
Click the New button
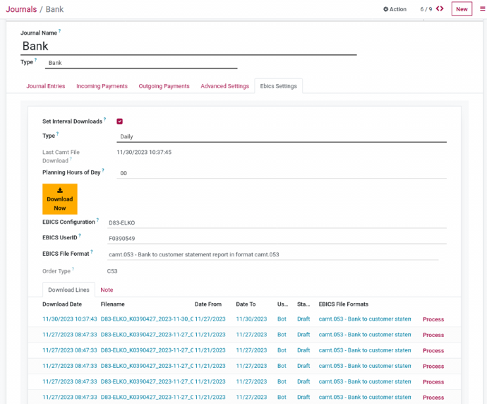[x=462, y=9]
